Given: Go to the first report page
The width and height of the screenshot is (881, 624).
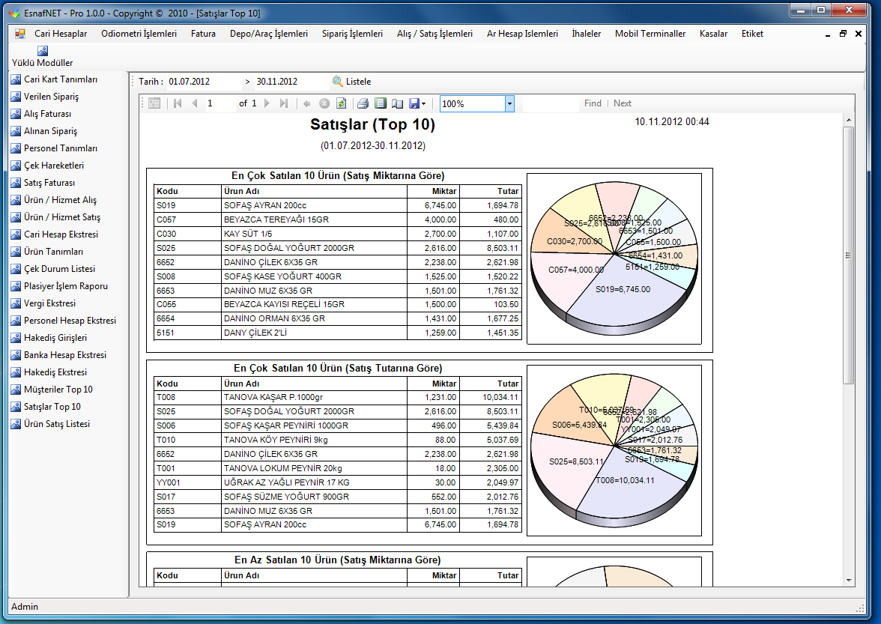Looking at the screenshot, I should (x=178, y=103).
